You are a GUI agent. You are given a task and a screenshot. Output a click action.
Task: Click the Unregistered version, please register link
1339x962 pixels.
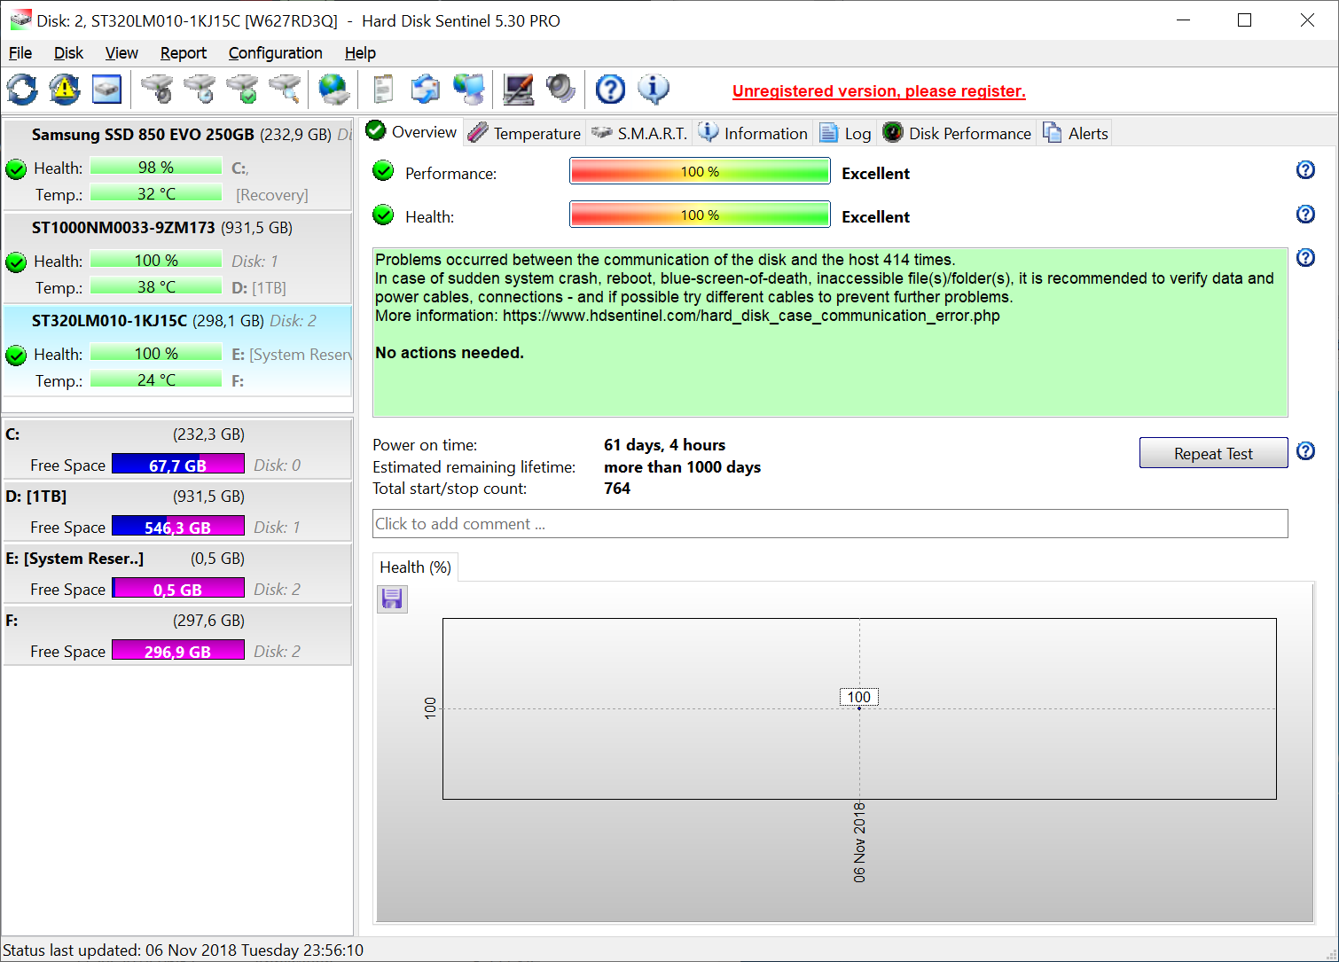click(x=879, y=91)
